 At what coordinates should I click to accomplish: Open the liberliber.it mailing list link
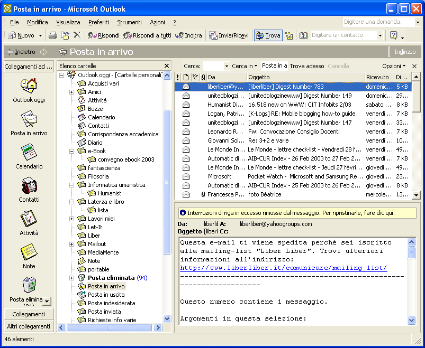coord(283,268)
